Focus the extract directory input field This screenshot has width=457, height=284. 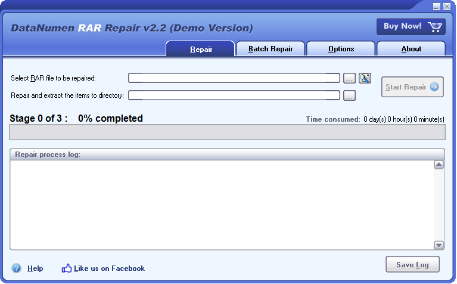234,95
